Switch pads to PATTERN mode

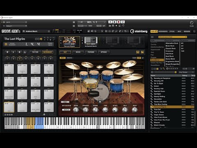[35, 52]
